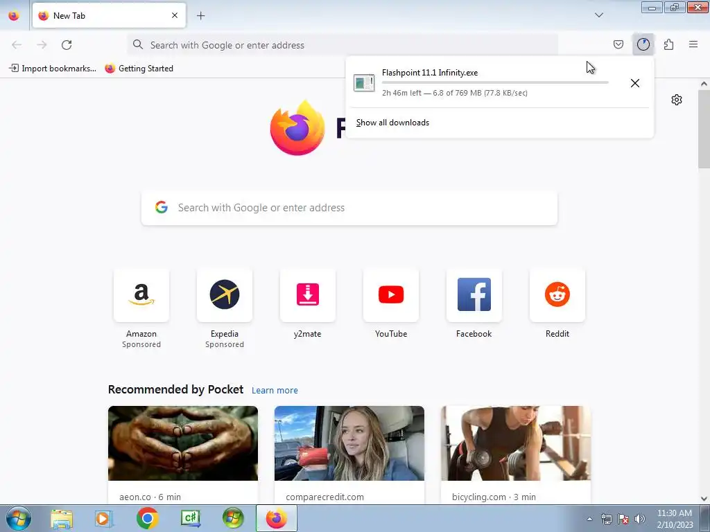Open the new tab personalize gear icon
710x532 pixels.
pyautogui.click(x=677, y=100)
